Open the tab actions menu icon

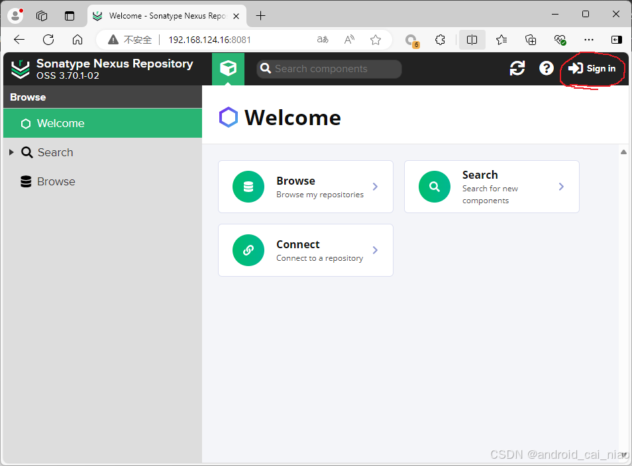[70, 16]
